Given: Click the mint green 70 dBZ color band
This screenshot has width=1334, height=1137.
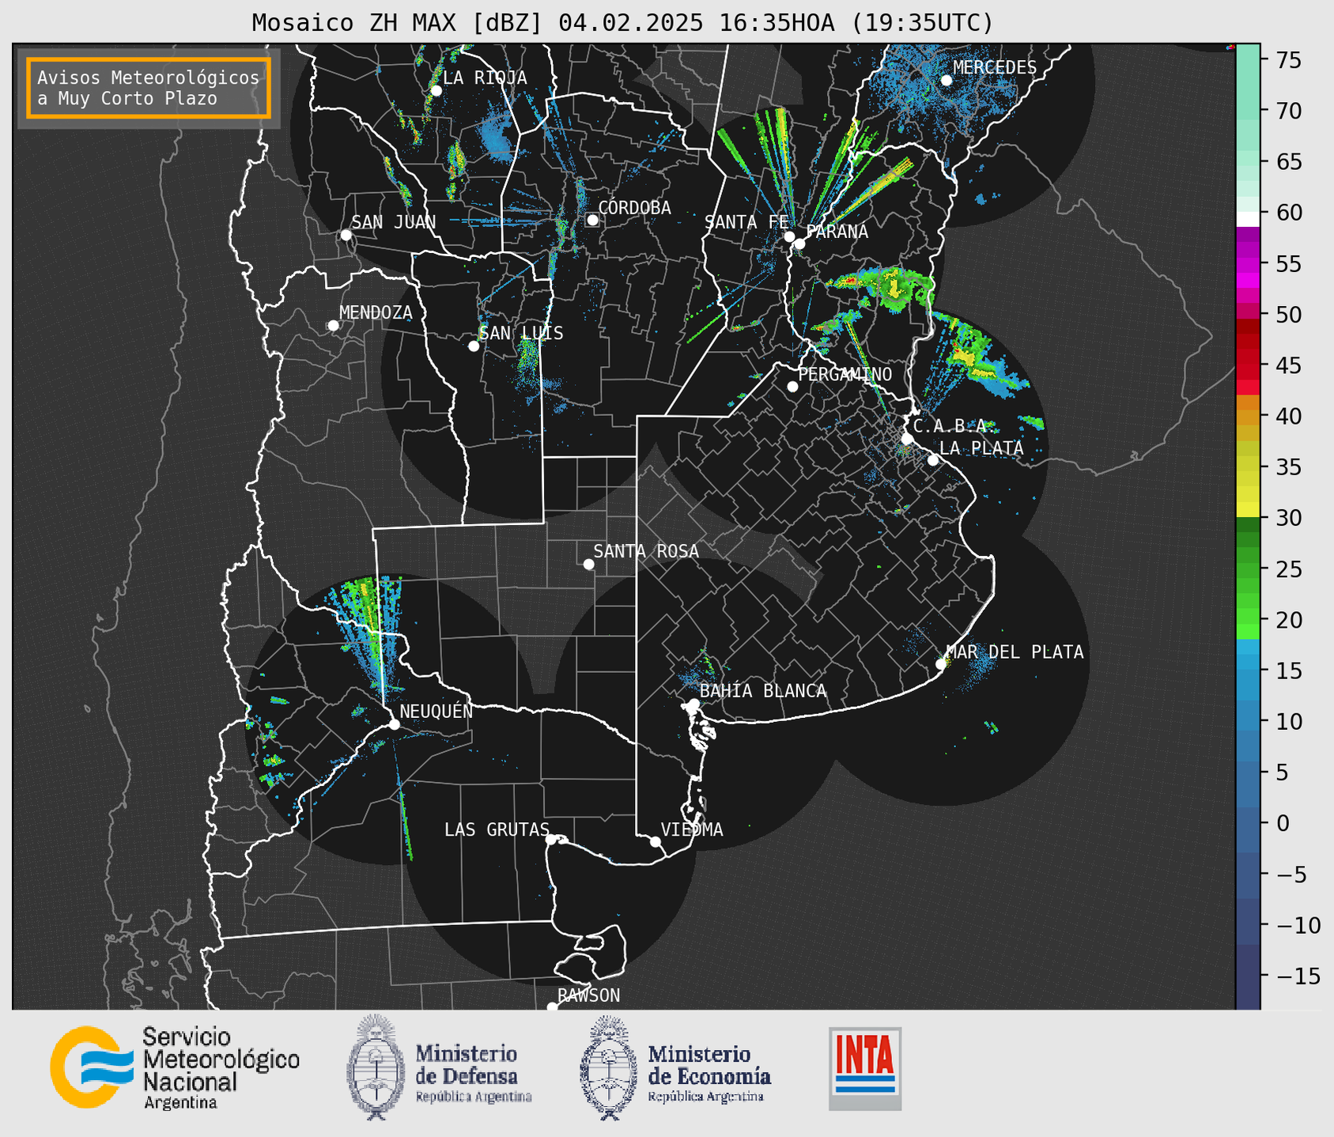Looking at the screenshot, I should [1248, 111].
